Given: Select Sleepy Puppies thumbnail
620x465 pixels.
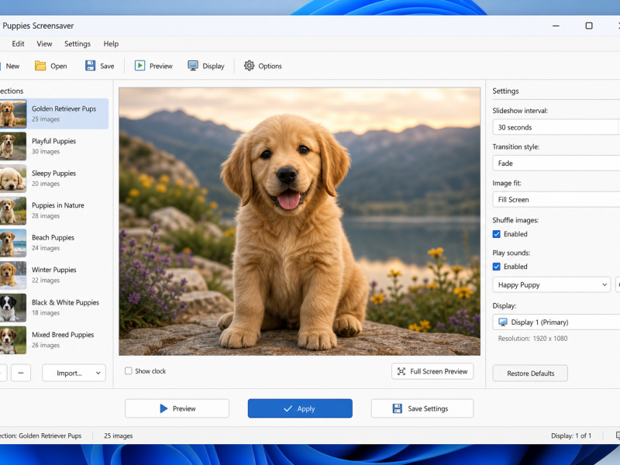Looking at the screenshot, I should [13, 178].
